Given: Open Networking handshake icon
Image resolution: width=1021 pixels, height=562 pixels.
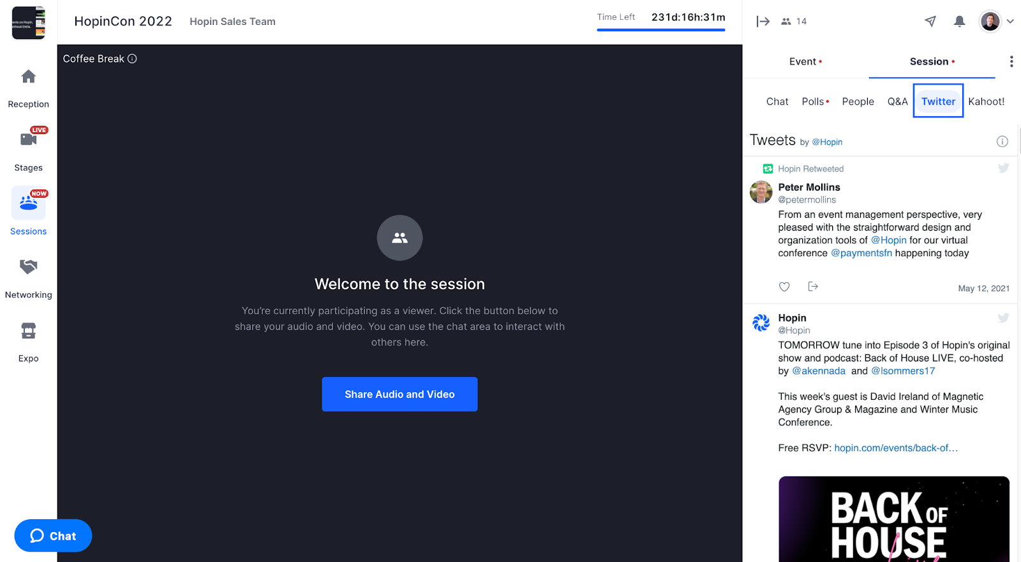Looking at the screenshot, I should [29, 266].
